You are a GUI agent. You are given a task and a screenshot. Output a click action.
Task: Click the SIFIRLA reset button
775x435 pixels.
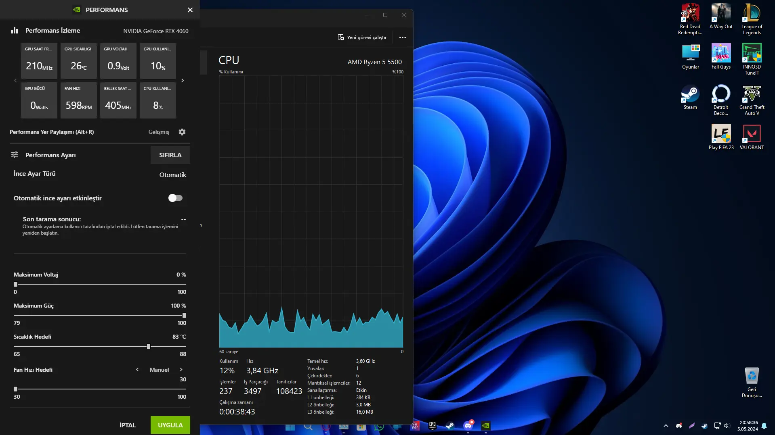[170, 155]
